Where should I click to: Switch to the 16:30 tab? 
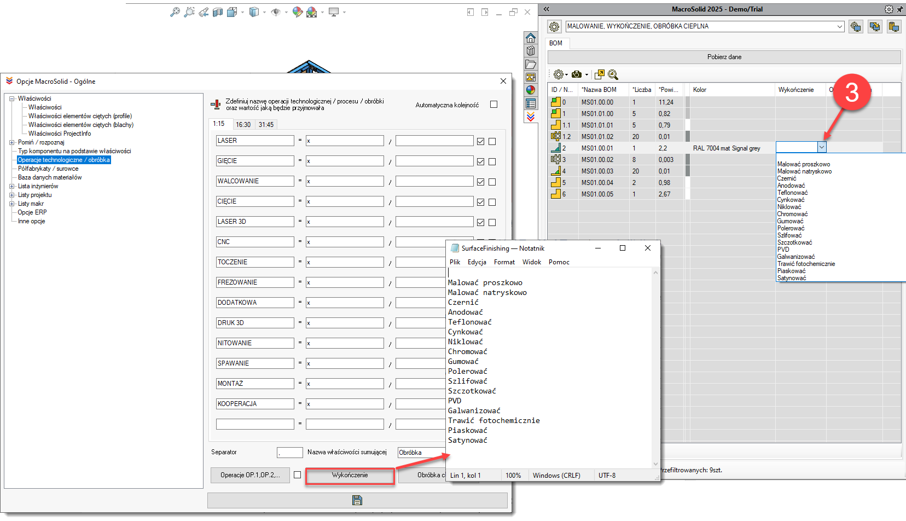pyautogui.click(x=243, y=125)
